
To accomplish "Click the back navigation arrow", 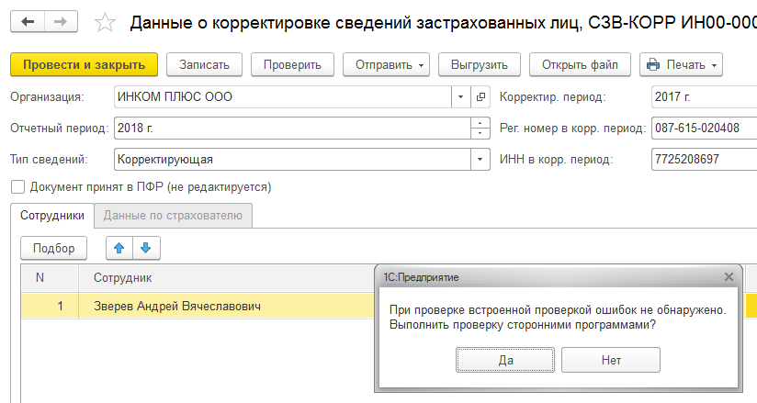I will [x=28, y=21].
